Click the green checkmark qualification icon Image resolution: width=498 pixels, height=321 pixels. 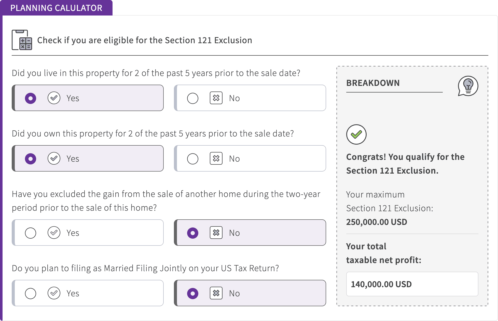coord(356,134)
